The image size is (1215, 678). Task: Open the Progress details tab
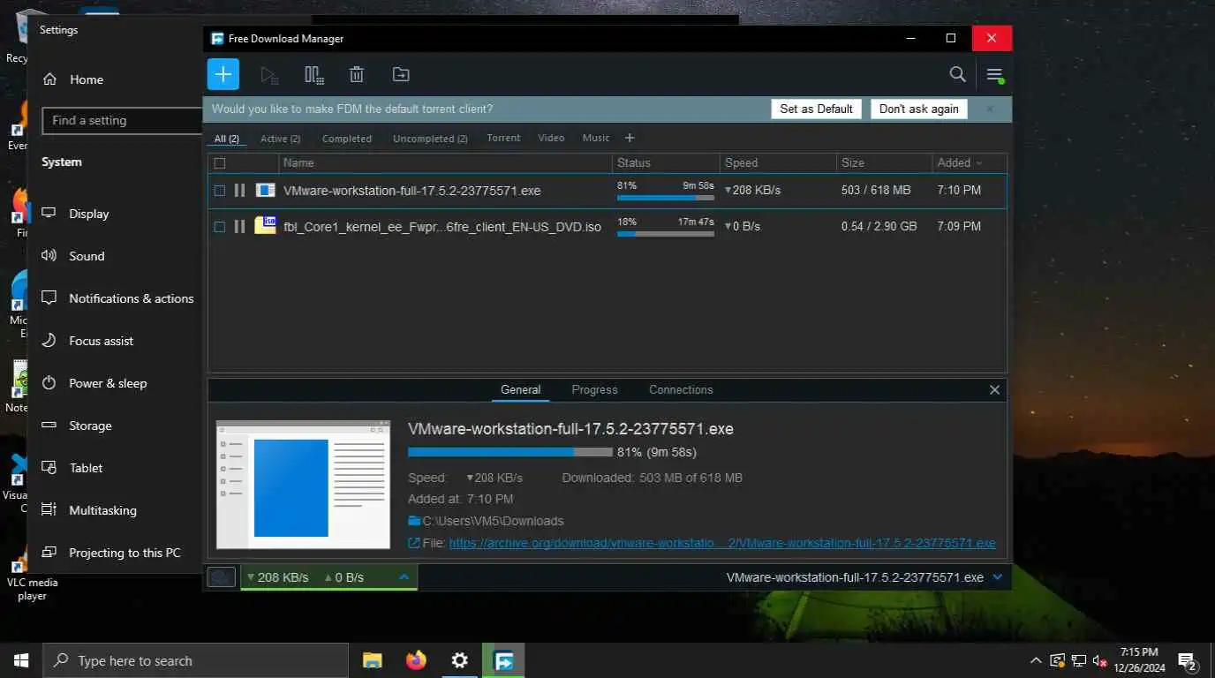tap(594, 389)
